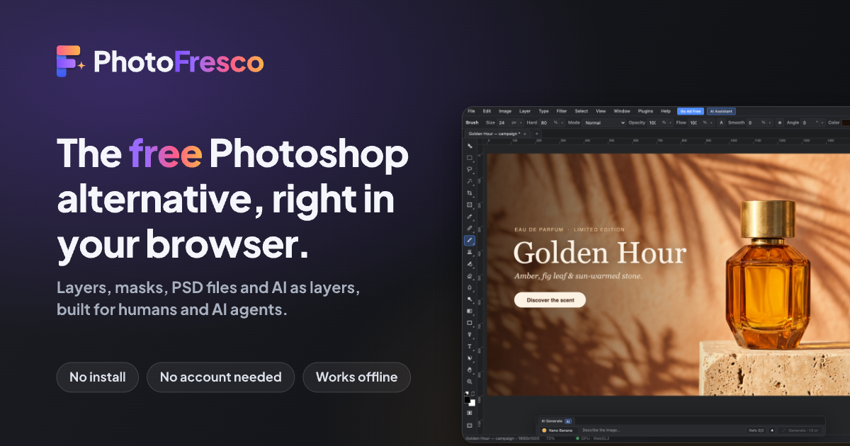
Task: Open the Mode dropdown set to Normal
Action: tap(603, 122)
